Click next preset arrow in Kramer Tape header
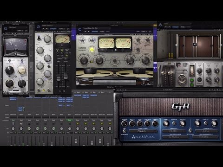223x167 pixels. [x=89, y=32]
